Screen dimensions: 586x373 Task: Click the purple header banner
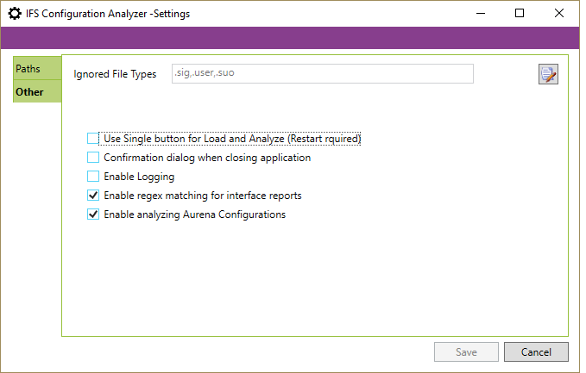tap(293, 38)
